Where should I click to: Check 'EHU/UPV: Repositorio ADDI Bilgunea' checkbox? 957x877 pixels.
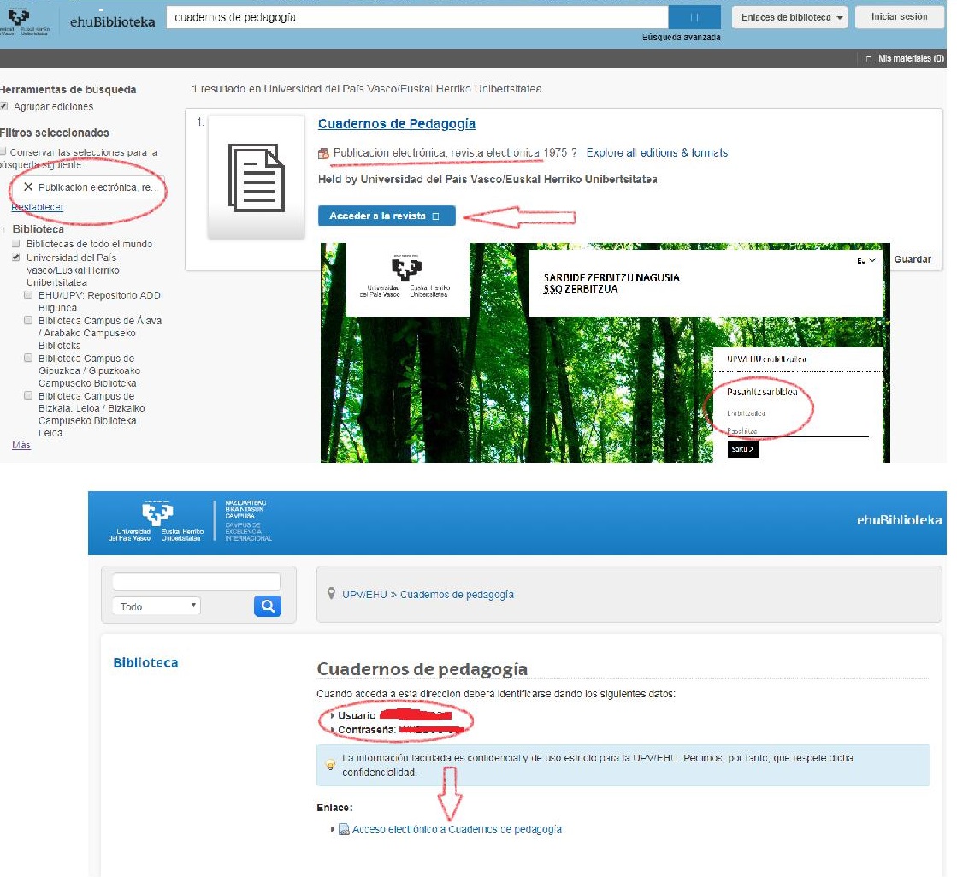point(29,295)
